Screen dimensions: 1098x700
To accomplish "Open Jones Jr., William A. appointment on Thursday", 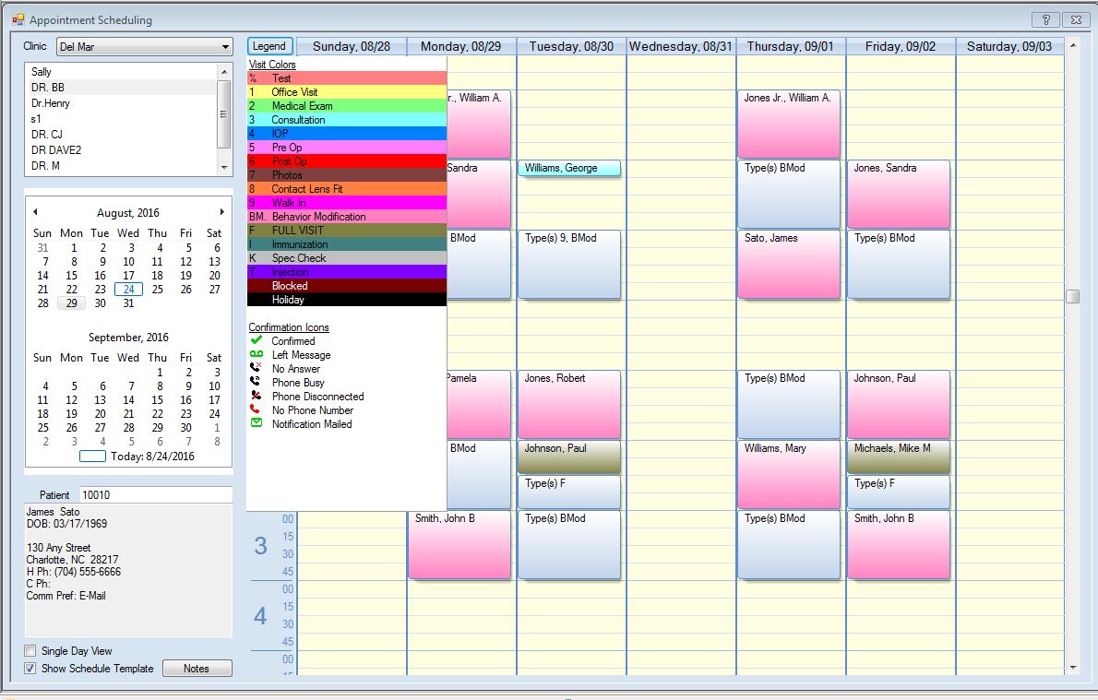I will tap(789, 124).
